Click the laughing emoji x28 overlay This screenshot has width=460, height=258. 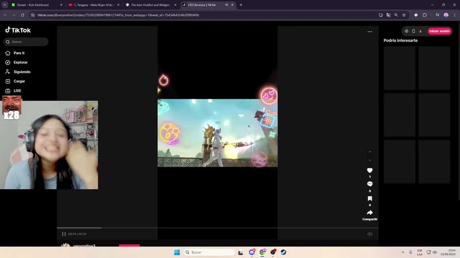[11, 108]
